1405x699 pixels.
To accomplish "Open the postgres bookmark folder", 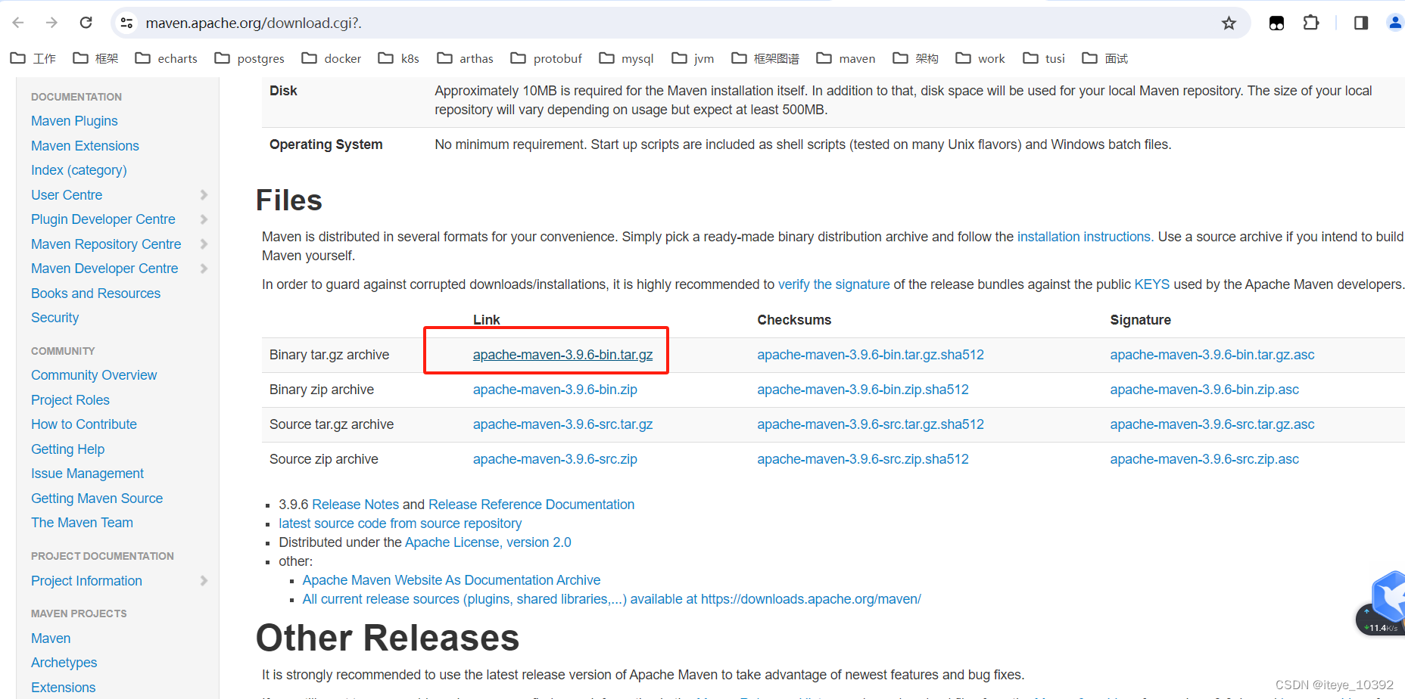I will pos(249,58).
